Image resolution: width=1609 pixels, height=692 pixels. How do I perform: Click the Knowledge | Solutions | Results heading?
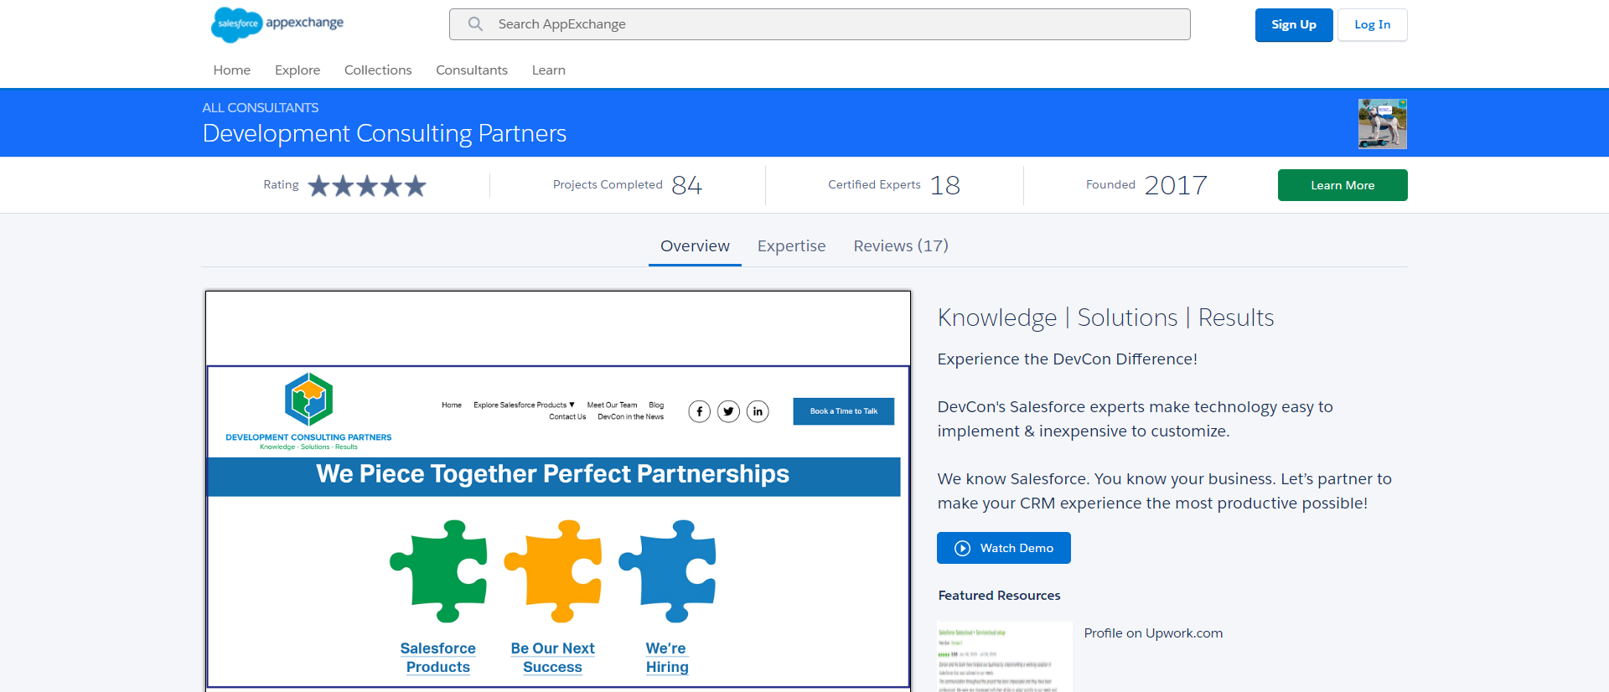[1105, 318]
